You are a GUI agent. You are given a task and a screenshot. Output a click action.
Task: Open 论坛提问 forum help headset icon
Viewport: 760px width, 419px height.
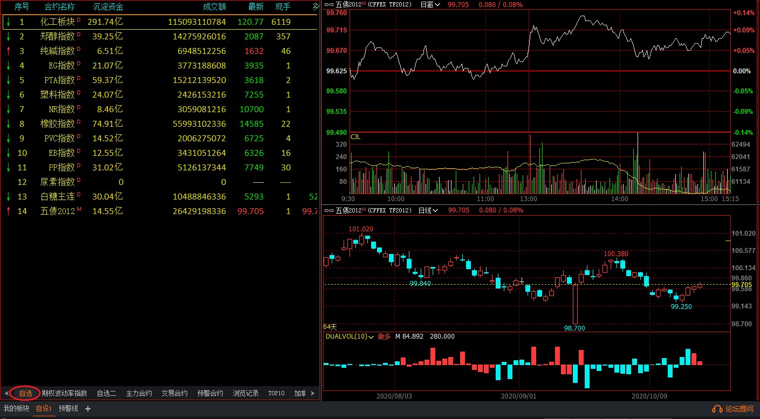717,409
